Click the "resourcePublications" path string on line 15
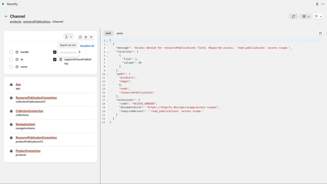This screenshot has width=327, height=184. (137, 92)
